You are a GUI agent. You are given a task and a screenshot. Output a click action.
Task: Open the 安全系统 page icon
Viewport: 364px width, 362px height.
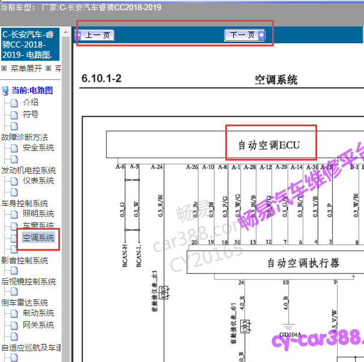click(x=14, y=148)
